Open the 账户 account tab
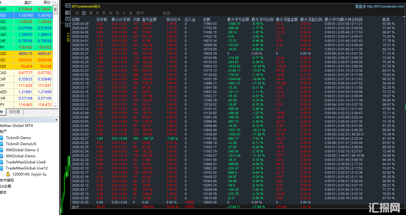 point(140,13)
